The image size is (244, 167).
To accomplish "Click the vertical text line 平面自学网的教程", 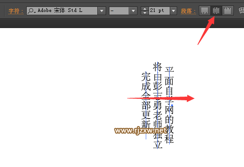I will (169, 105).
